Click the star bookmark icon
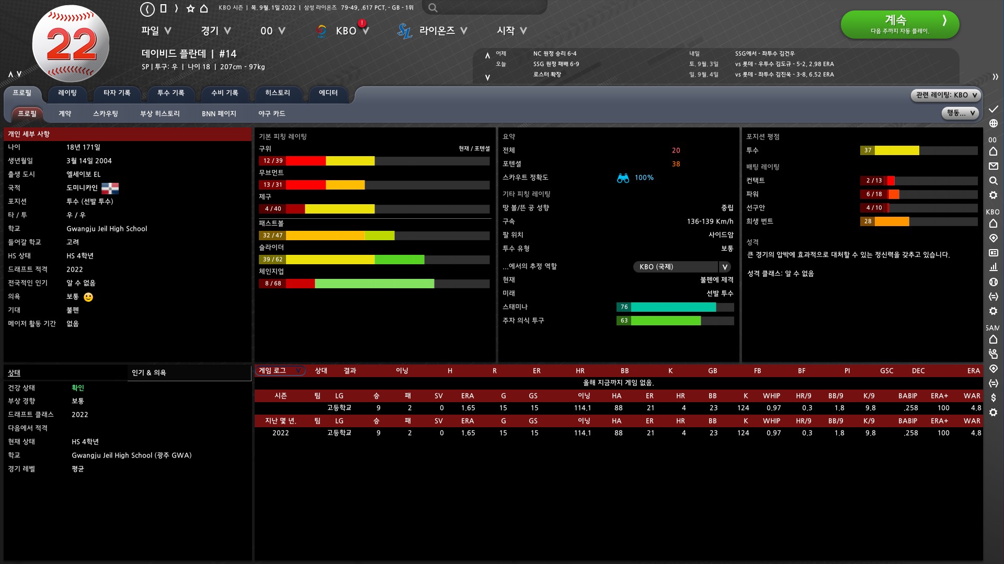1004x564 pixels. point(190,8)
